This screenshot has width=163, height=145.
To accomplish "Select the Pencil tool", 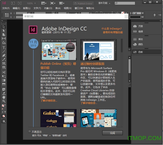I will [x=4, y=59].
